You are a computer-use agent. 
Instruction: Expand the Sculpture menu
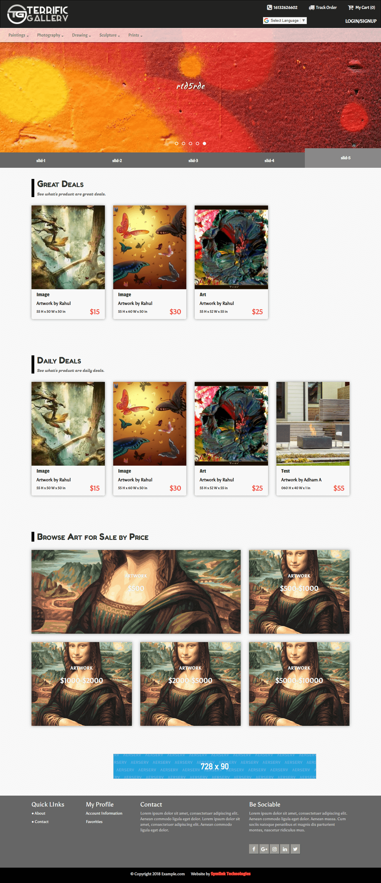pos(110,35)
